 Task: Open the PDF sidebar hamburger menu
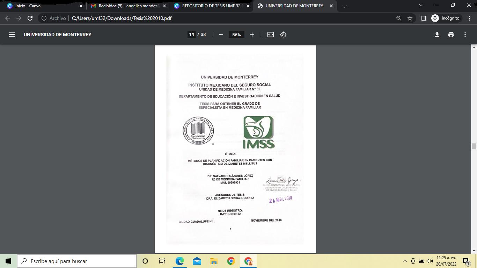pyautogui.click(x=12, y=35)
